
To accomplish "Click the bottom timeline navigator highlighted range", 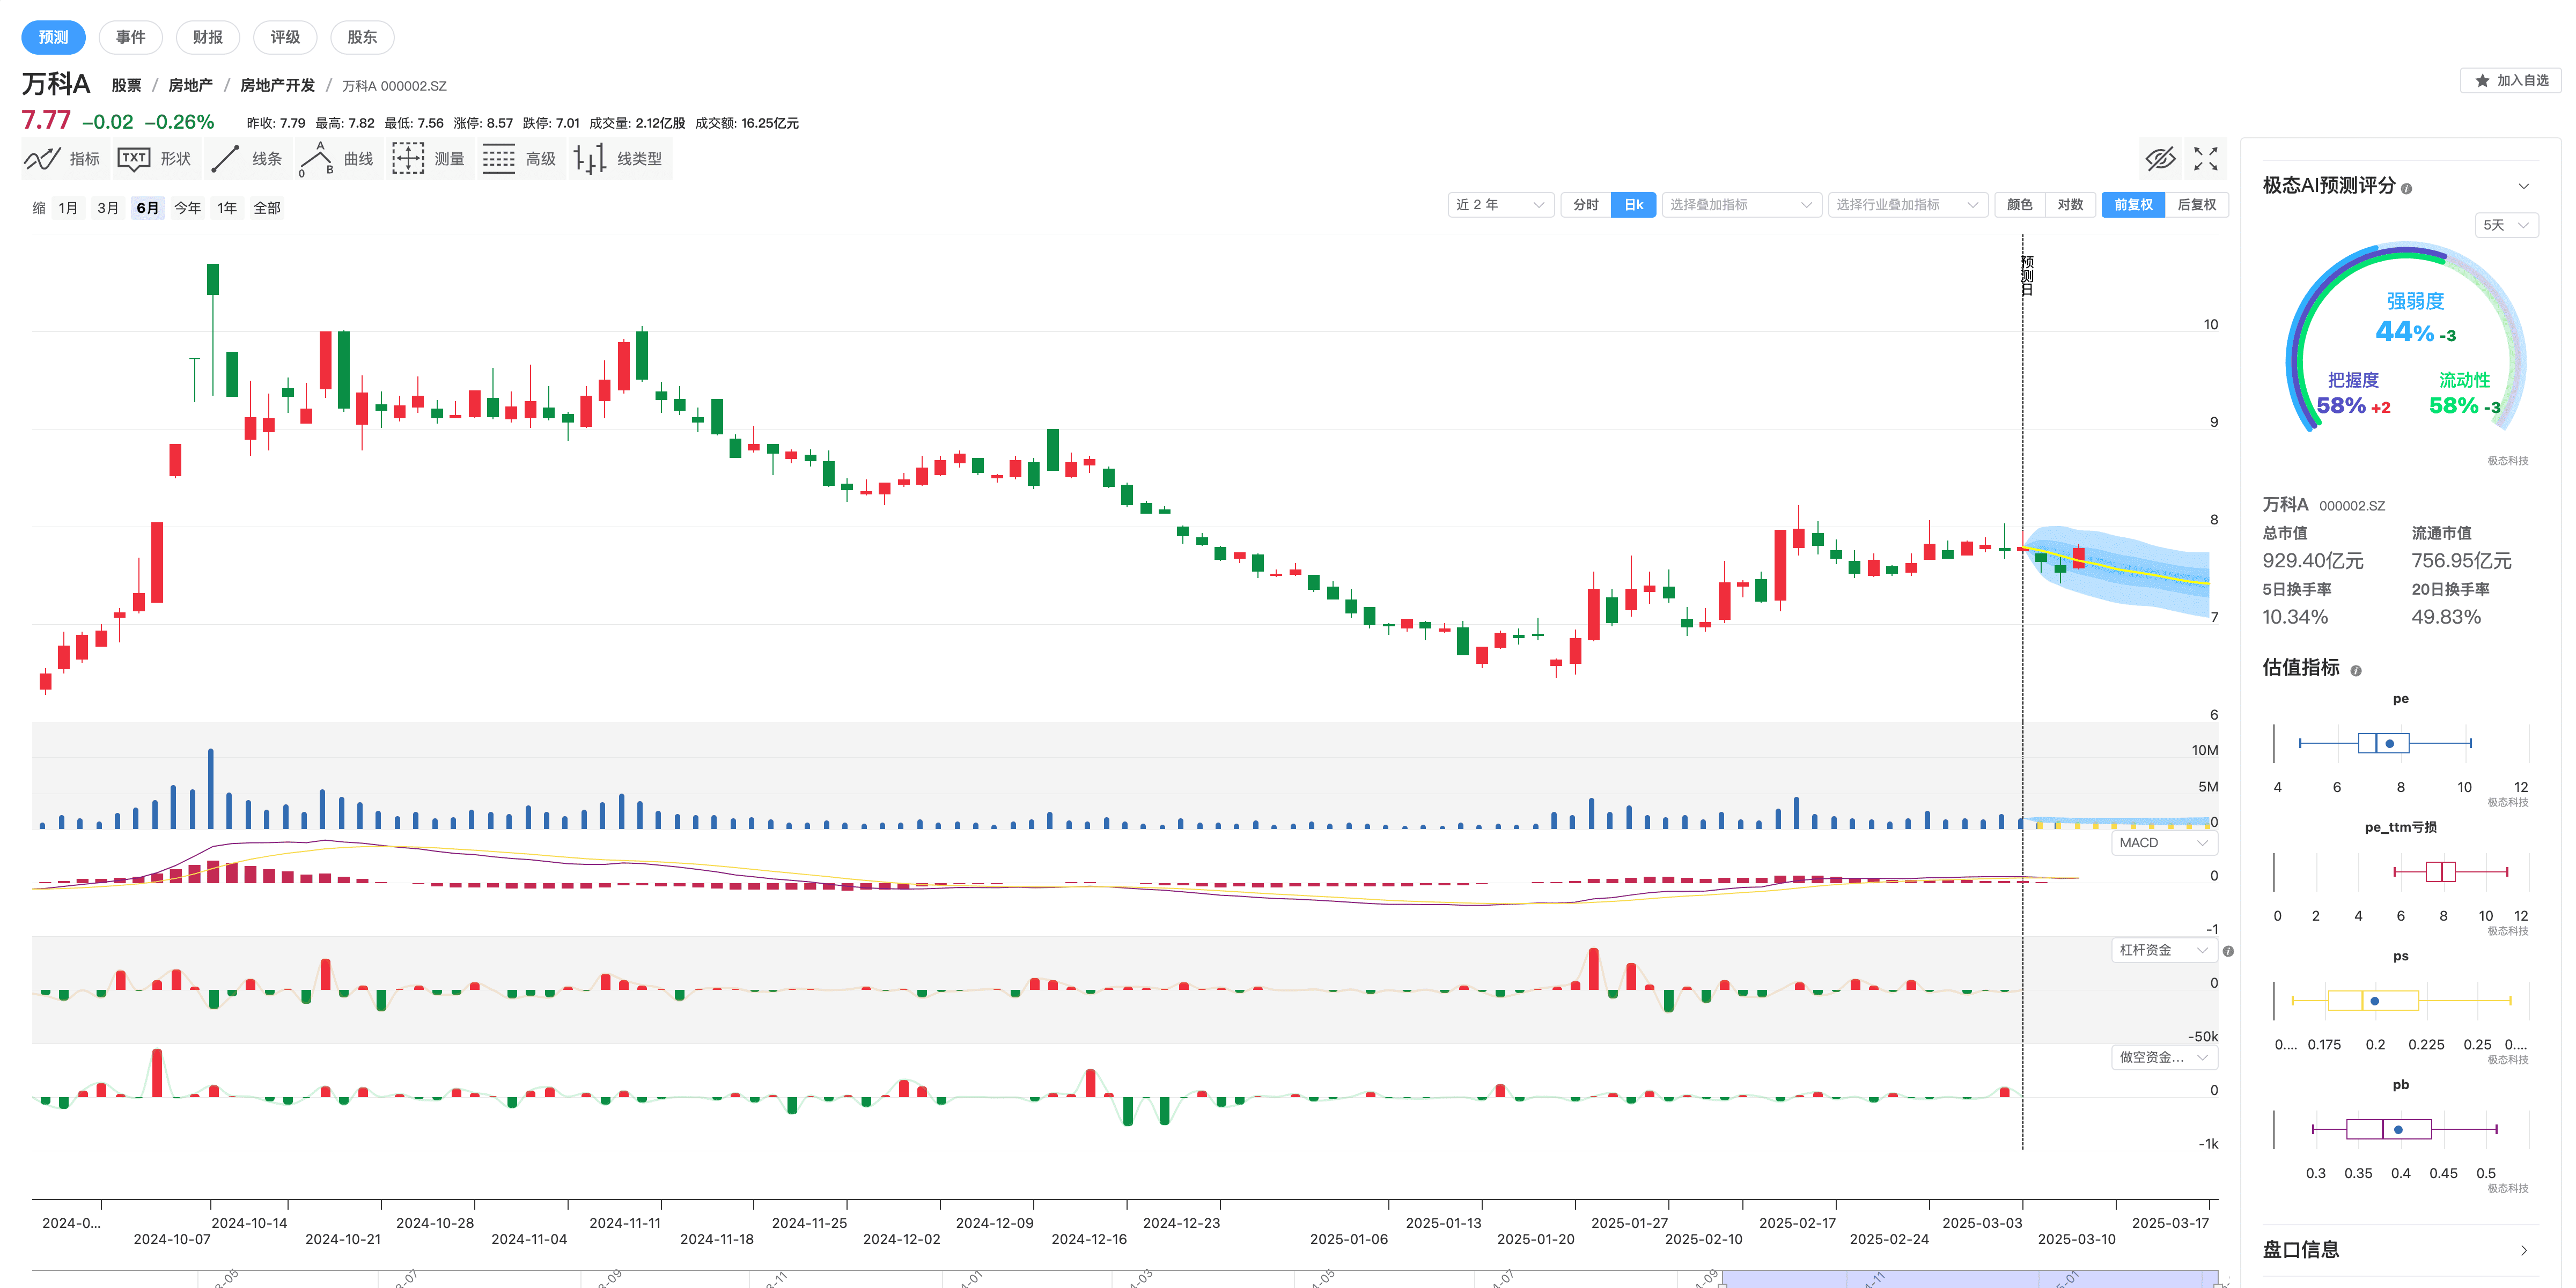I will click(1969, 1279).
